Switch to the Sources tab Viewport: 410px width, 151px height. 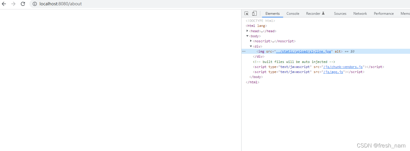(x=340, y=14)
